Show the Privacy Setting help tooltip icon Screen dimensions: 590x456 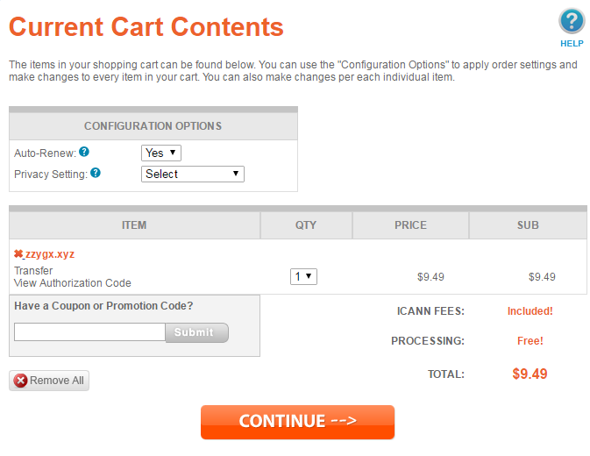pyautogui.click(x=96, y=173)
